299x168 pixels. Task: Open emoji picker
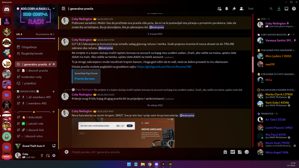247,152
